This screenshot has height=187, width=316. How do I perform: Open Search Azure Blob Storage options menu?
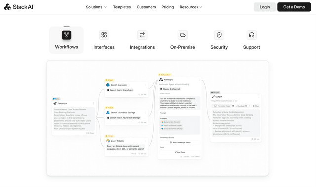[146, 113]
